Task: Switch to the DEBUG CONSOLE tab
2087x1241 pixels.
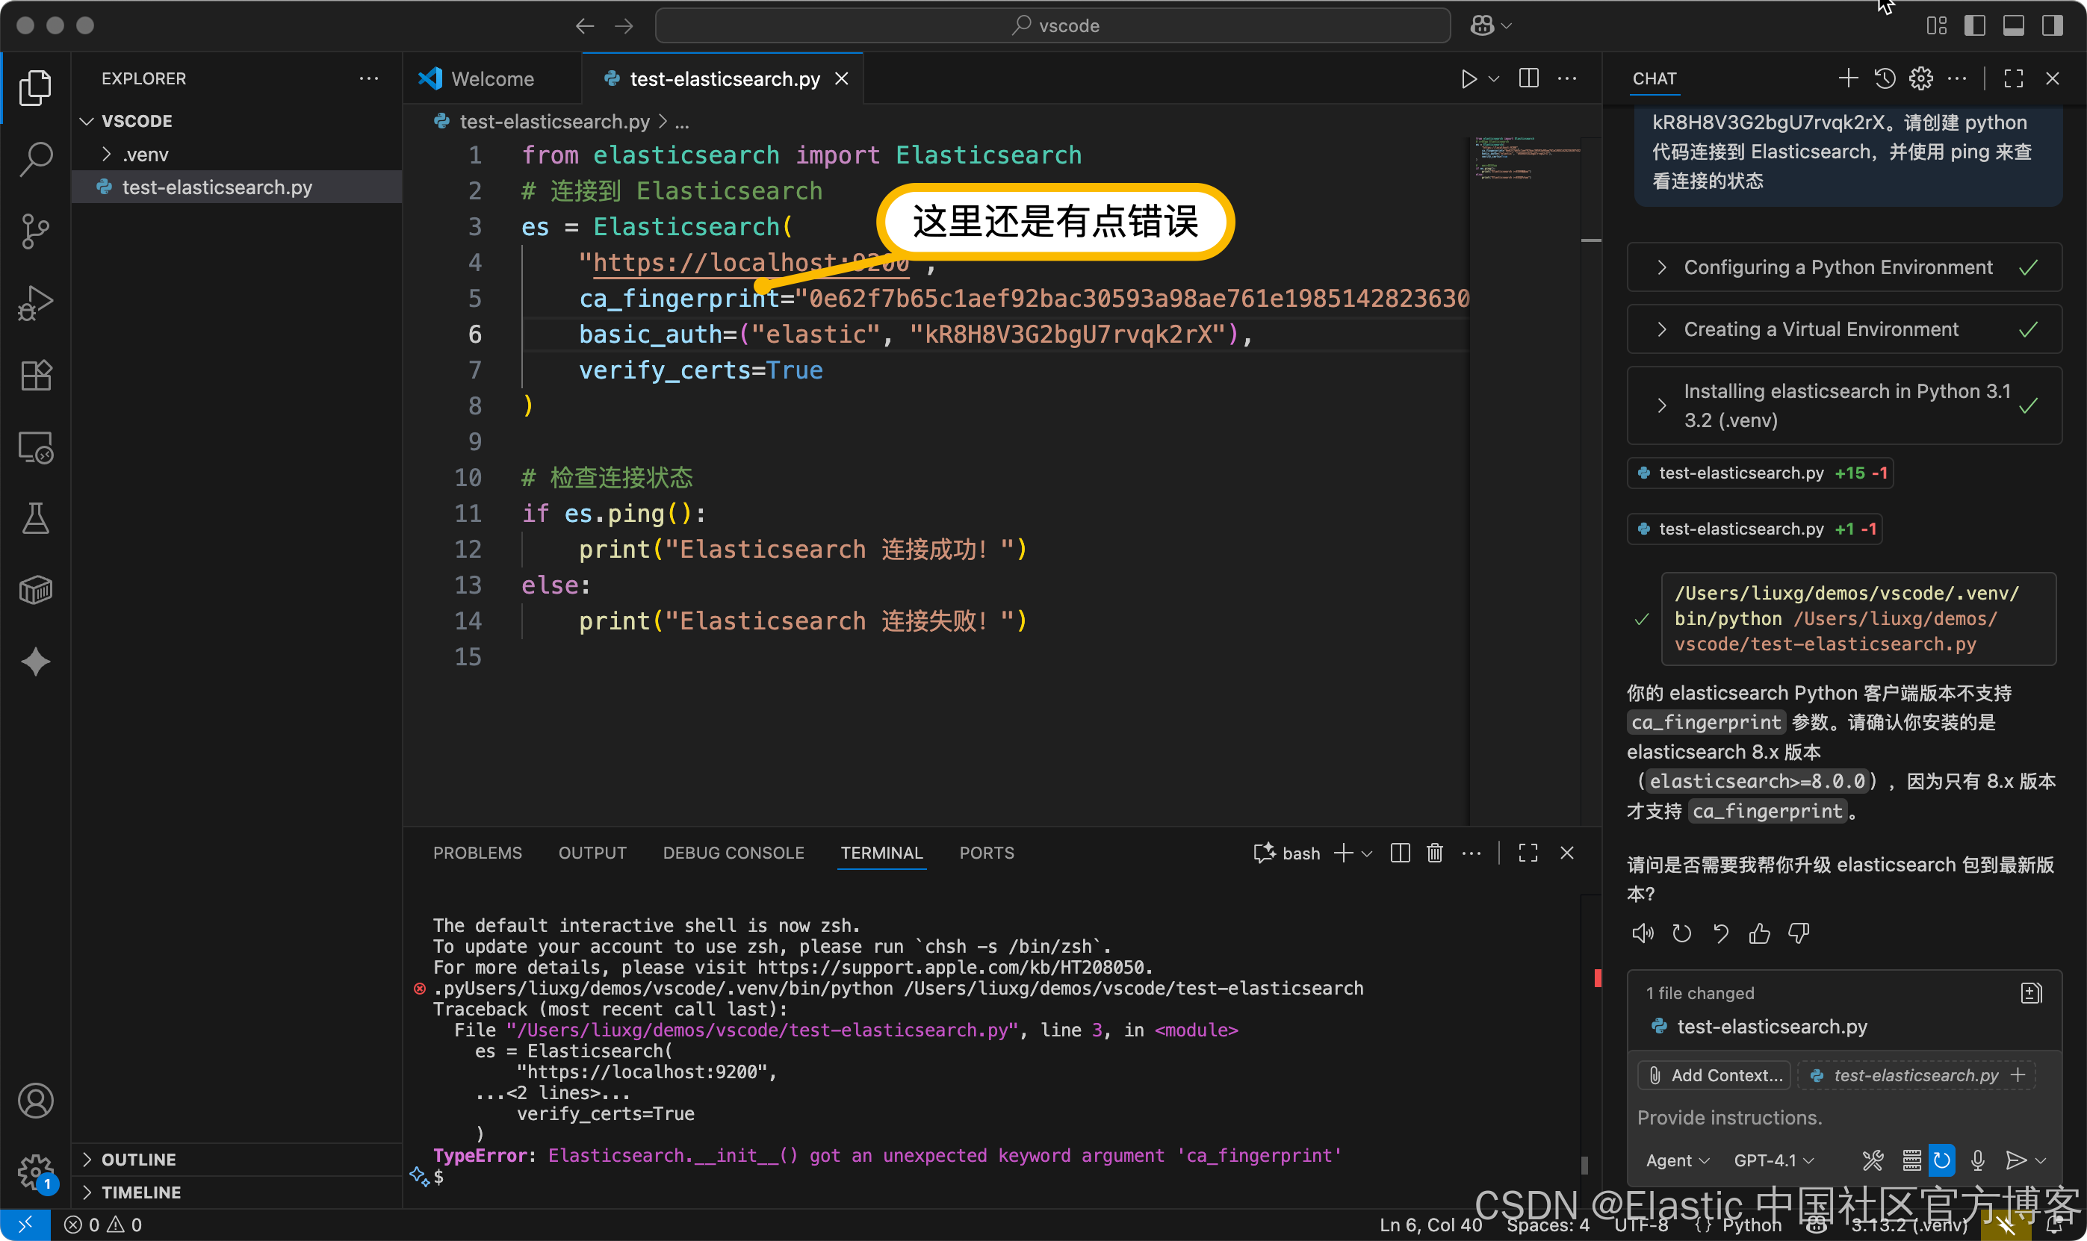Action: 734,853
